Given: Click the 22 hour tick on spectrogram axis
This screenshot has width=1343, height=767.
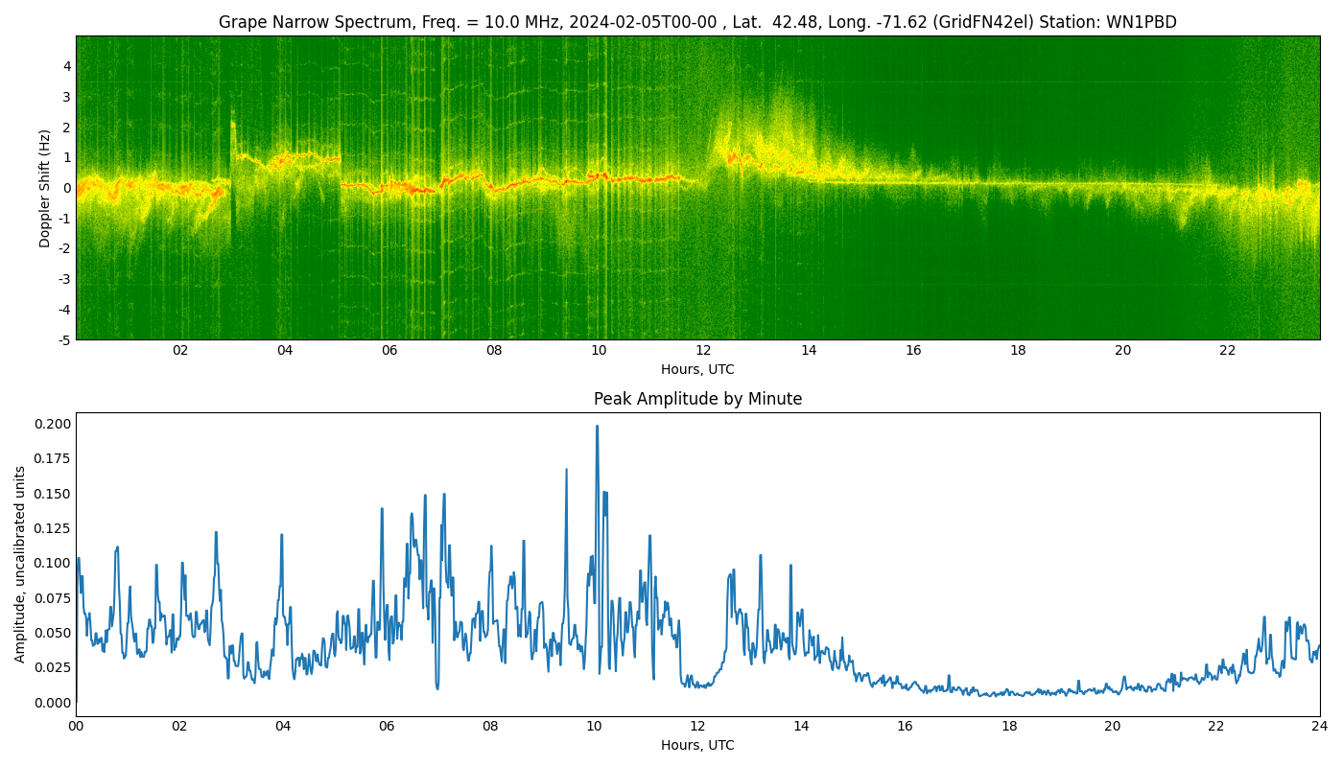Looking at the screenshot, I should [1227, 351].
